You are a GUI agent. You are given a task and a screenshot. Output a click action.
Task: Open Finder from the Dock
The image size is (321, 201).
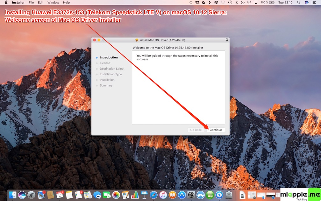(13, 195)
